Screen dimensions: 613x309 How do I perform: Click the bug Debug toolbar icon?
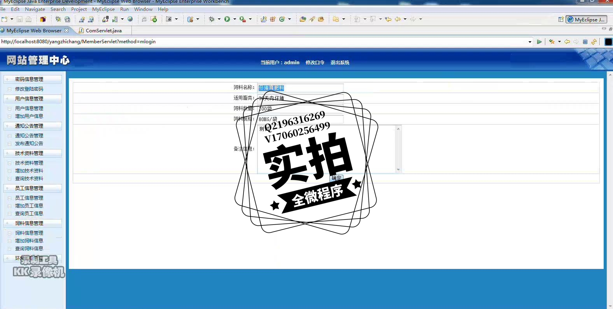[x=212, y=19]
